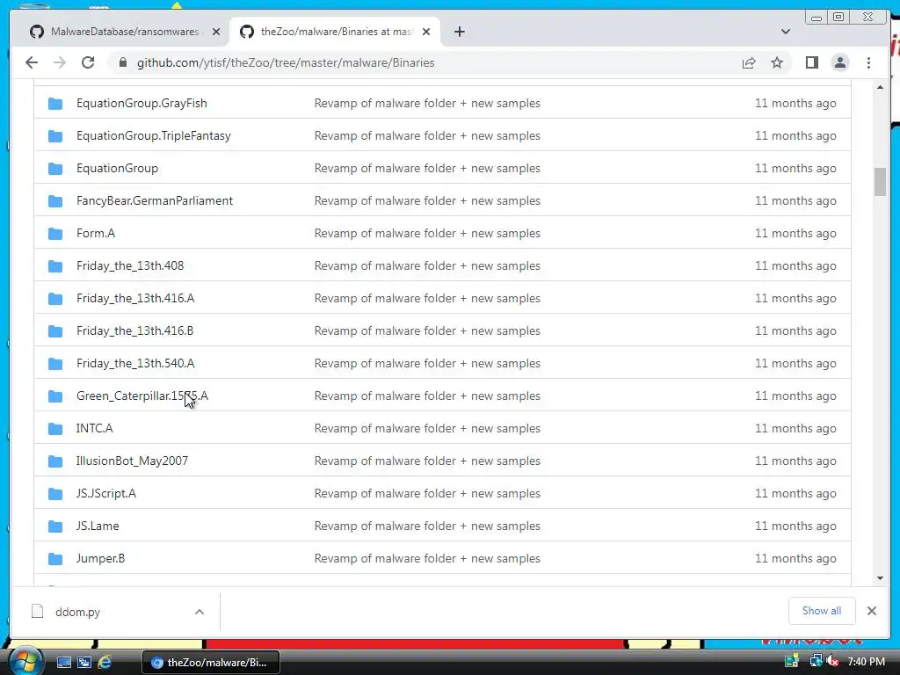The height and width of the screenshot is (675, 900).
Task: Open commit message in Jumper.B row
Action: (x=427, y=558)
